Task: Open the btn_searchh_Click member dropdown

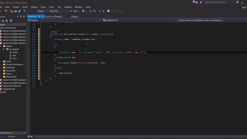Action: 211,20
